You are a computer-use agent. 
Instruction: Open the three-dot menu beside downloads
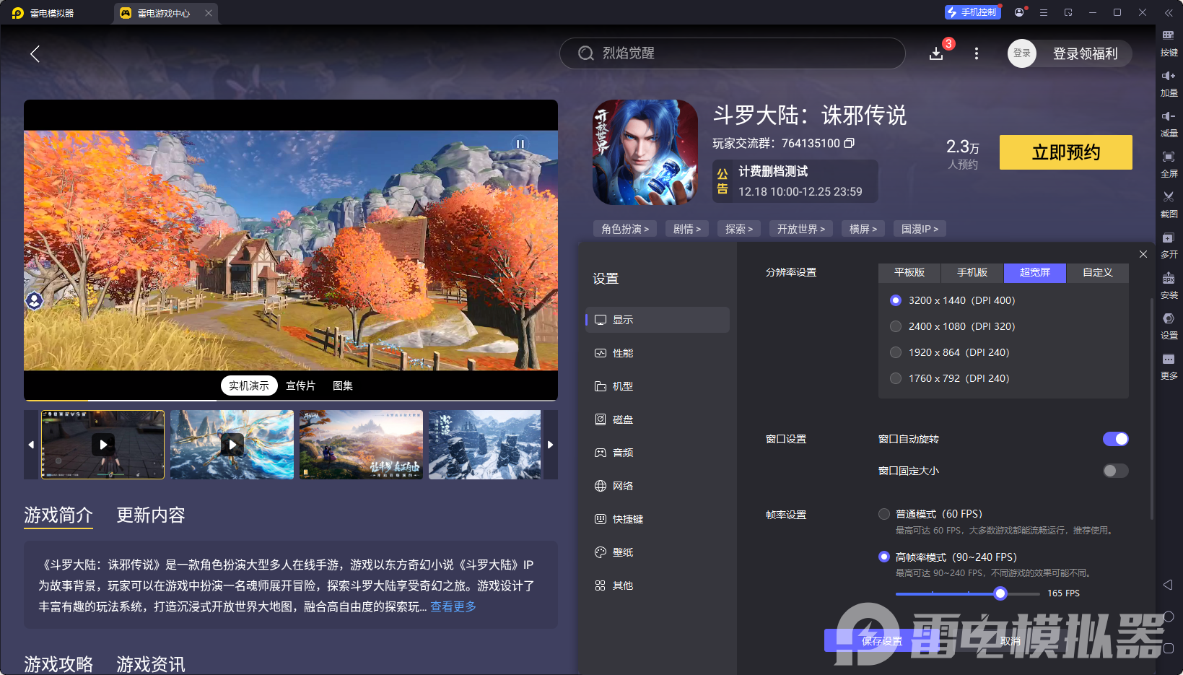(x=976, y=53)
